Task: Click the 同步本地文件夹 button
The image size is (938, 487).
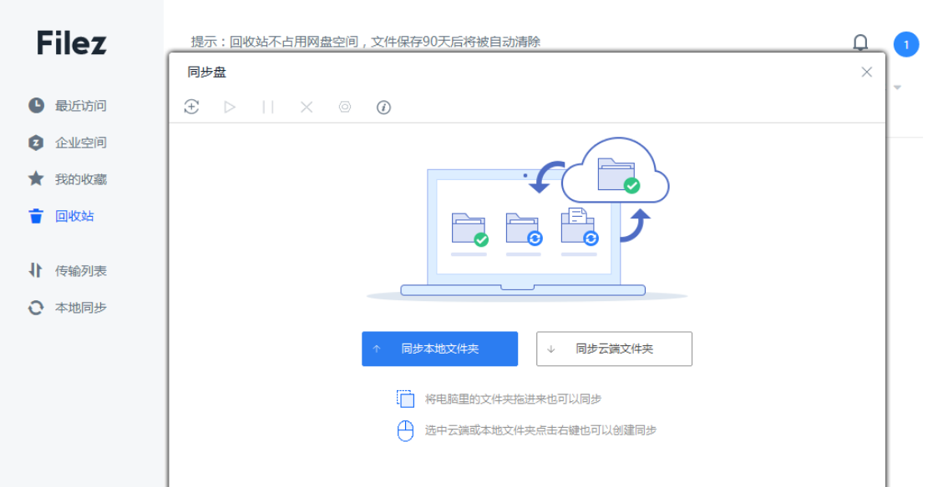Action: (439, 349)
